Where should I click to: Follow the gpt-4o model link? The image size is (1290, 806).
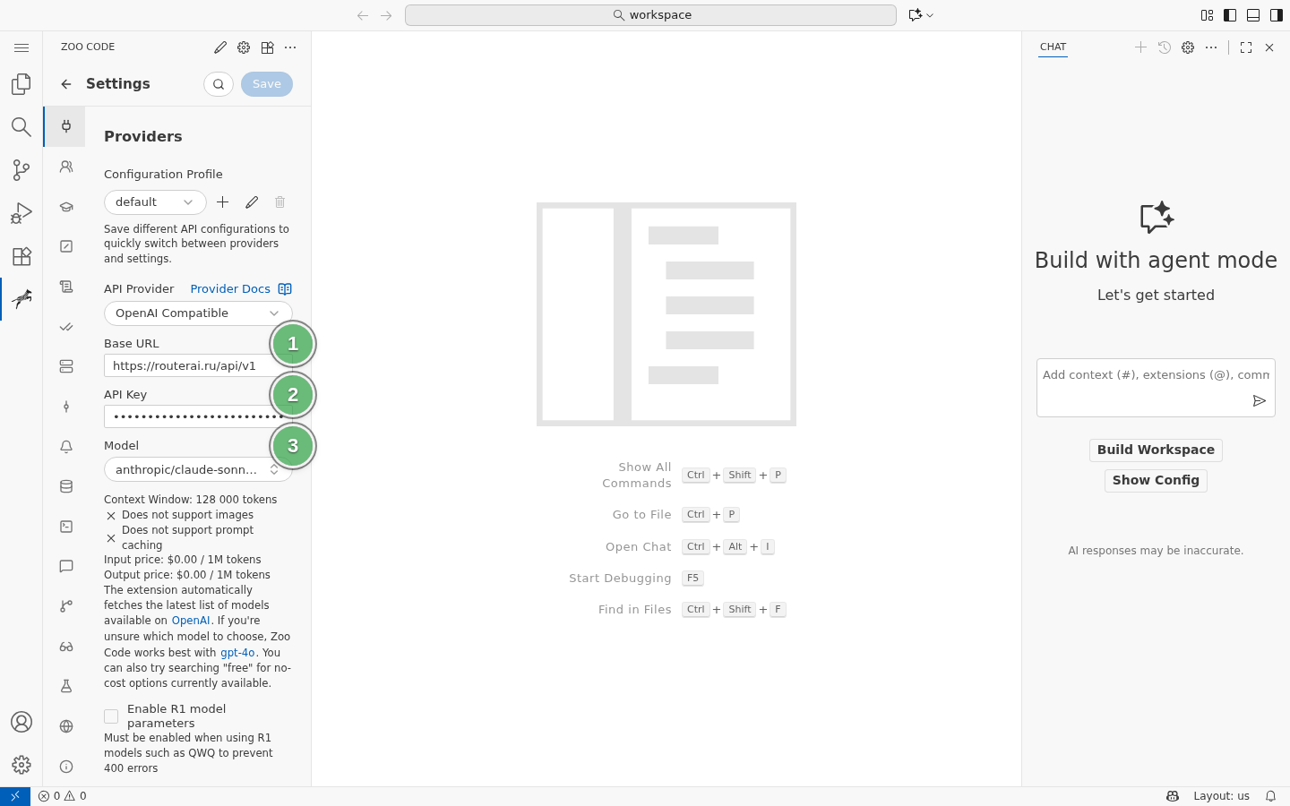click(x=237, y=653)
